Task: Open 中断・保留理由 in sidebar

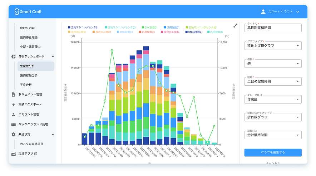Action: click(30, 46)
